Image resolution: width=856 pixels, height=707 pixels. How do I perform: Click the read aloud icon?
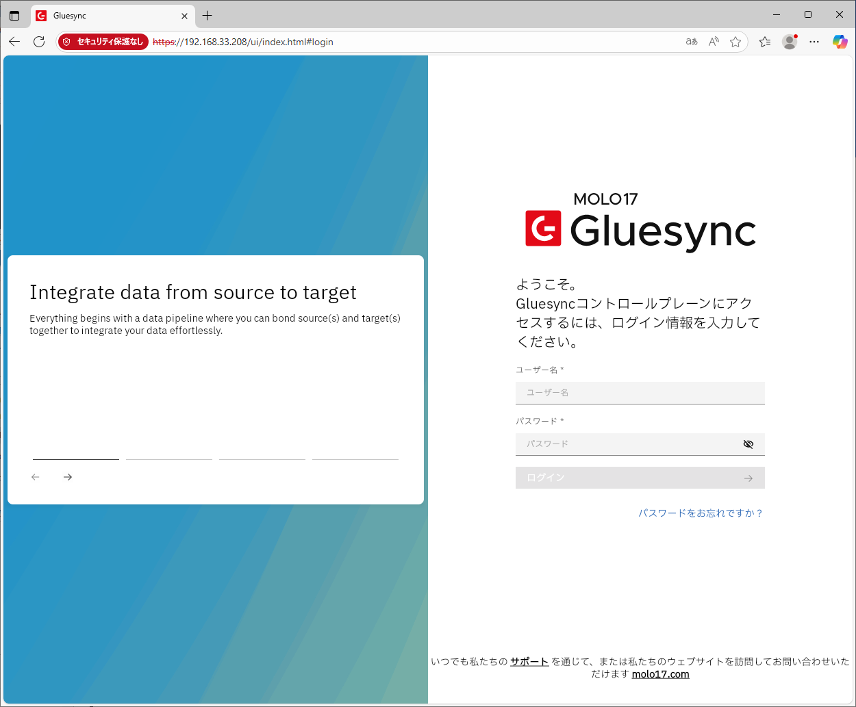tap(714, 42)
